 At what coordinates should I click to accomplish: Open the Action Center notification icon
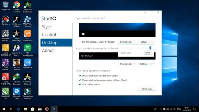(195, 109)
